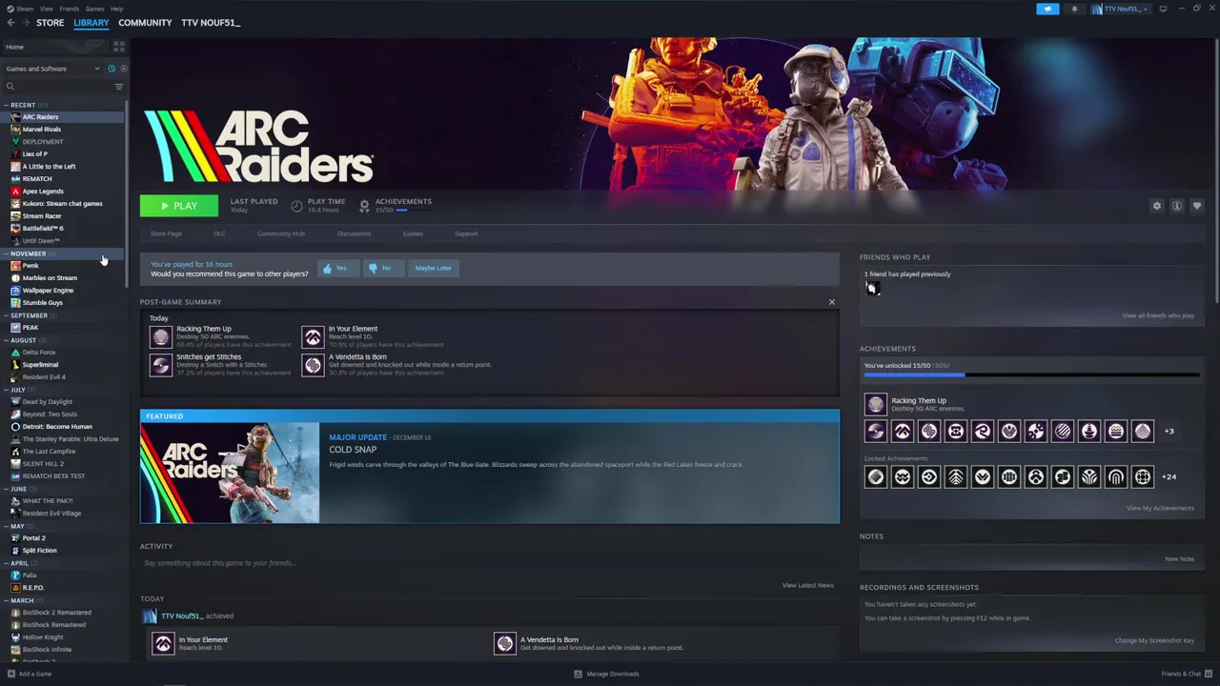Click the Racking Them Up achievement icon in summary
This screenshot has width=1220, height=686.
(x=160, y=336)
